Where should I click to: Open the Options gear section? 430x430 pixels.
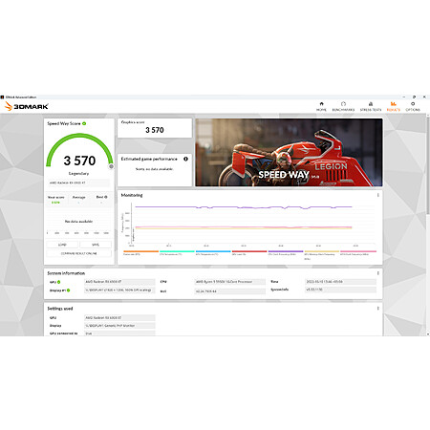(413, 106)
